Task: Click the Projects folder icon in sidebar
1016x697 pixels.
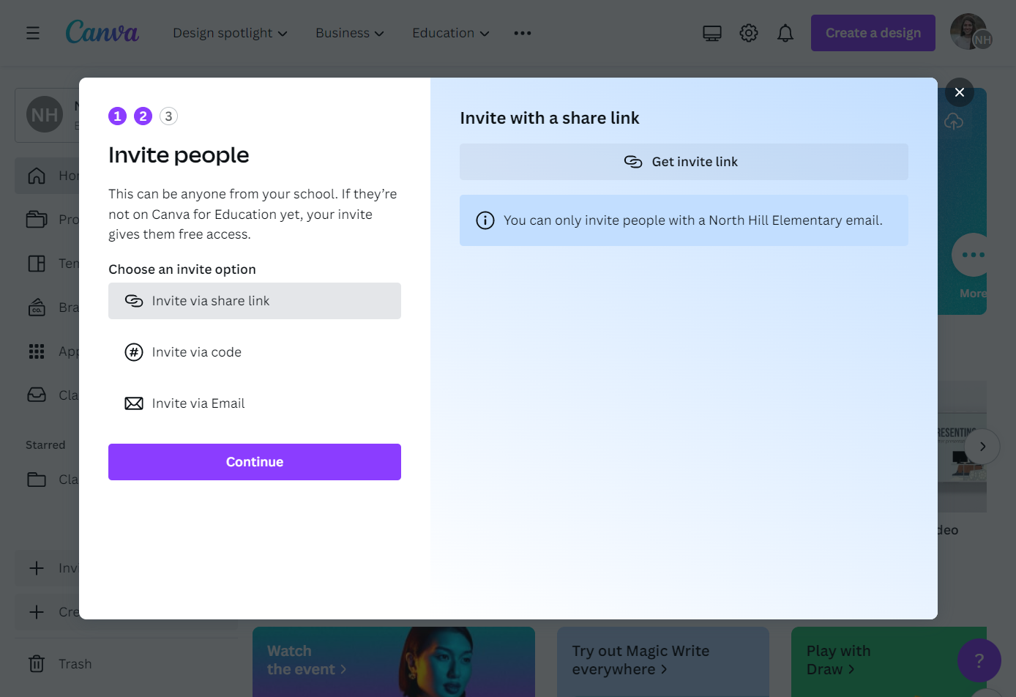Action: (x=37, y=219)
